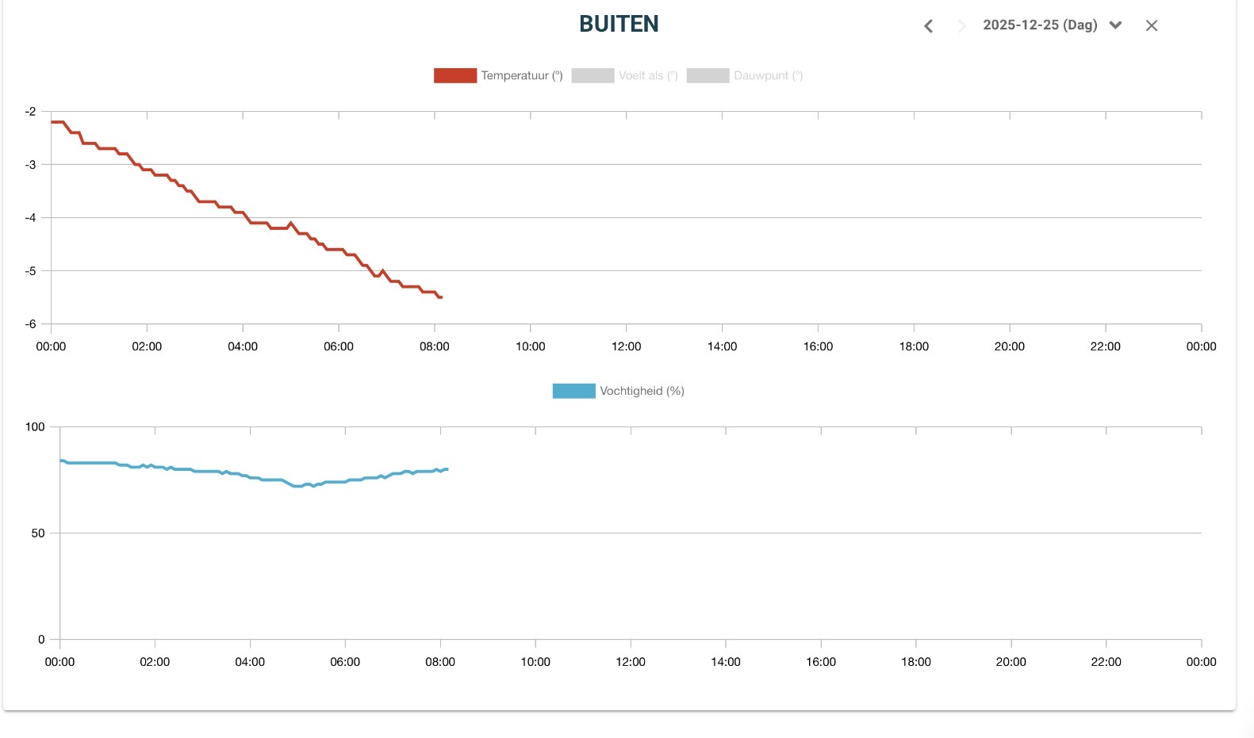This screenshot has height=738, width=1254.
Task: Expand the period dropdown chevron
Action: pyautogui.click(x=1115, y=25)
